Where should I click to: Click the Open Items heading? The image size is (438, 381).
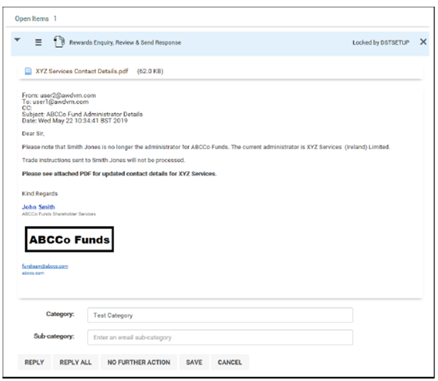tap(31, 19)
